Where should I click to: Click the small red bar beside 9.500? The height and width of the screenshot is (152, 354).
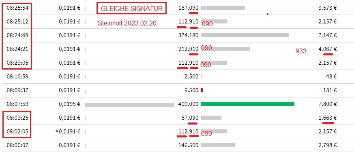pos(202,90)
